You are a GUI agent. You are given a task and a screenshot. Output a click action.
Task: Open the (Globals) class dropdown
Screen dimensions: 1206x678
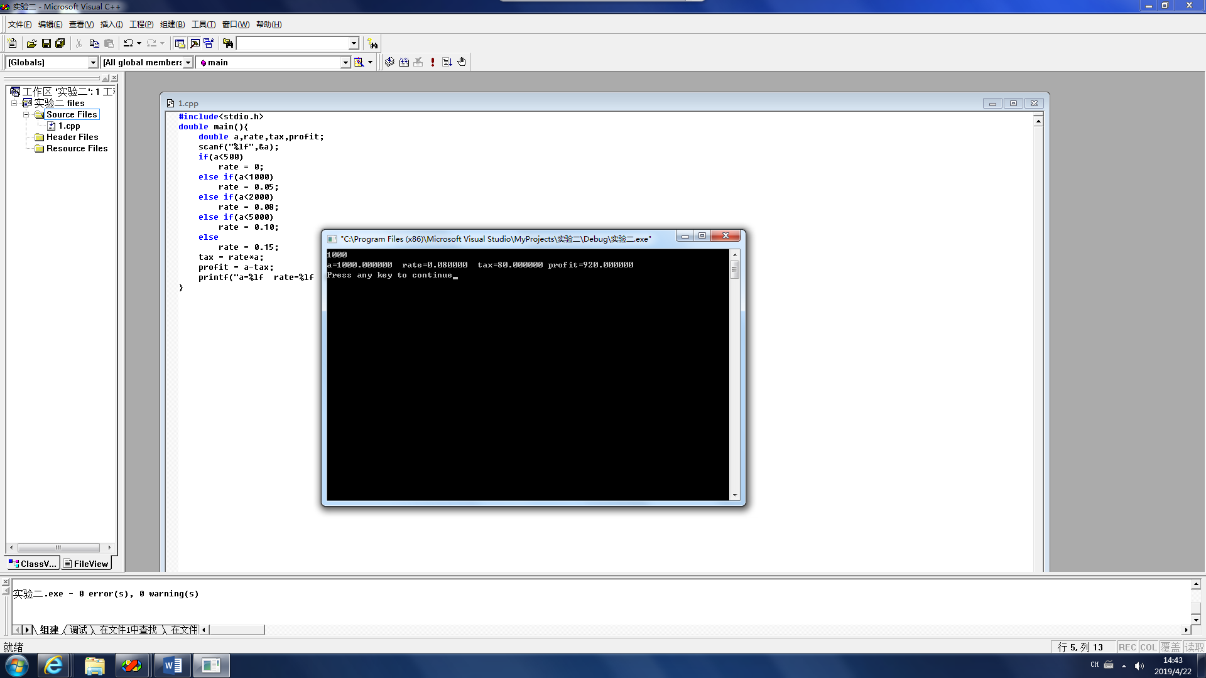click(93, 62)
